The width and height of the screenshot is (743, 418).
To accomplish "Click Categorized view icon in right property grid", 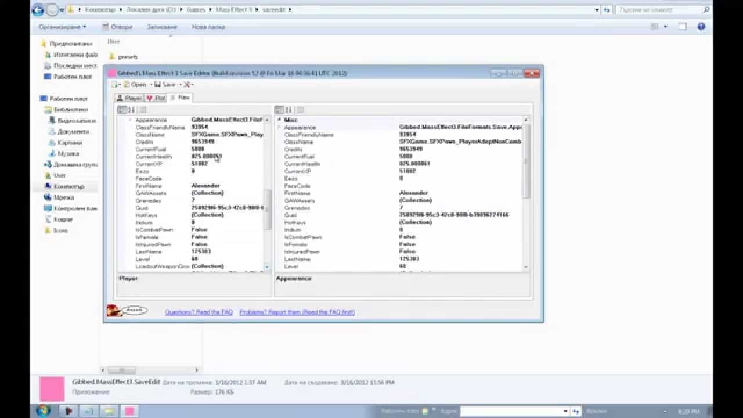I will click(x=279, y=110).
